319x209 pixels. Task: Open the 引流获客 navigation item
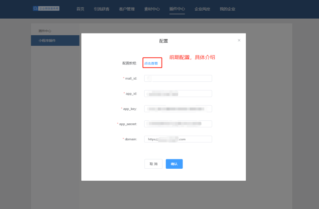102,9
